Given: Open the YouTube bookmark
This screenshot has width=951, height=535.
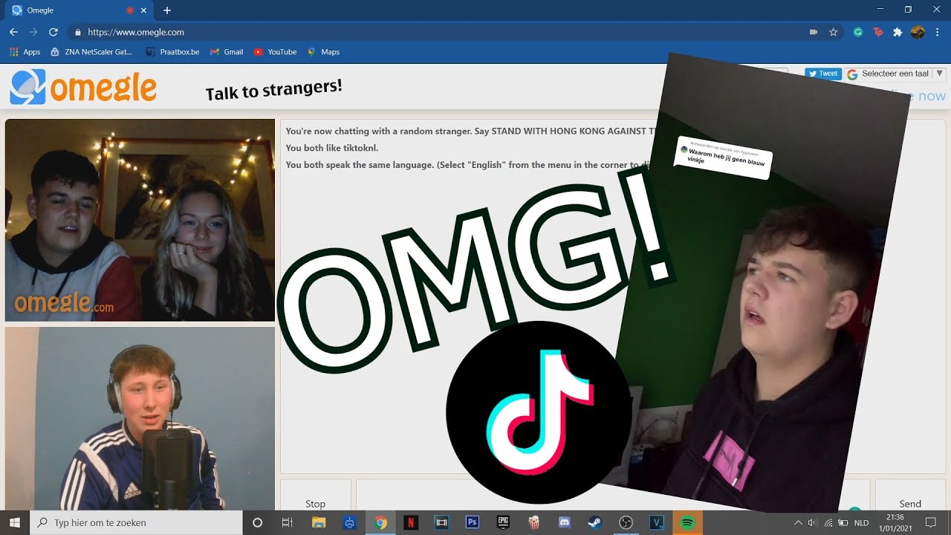Looking at the screenshot, I should (x=275, y=52).
